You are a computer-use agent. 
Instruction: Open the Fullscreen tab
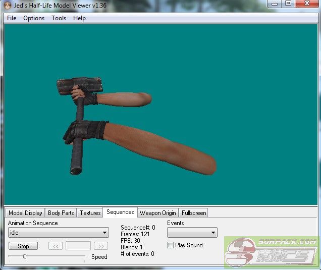[194, 213]
